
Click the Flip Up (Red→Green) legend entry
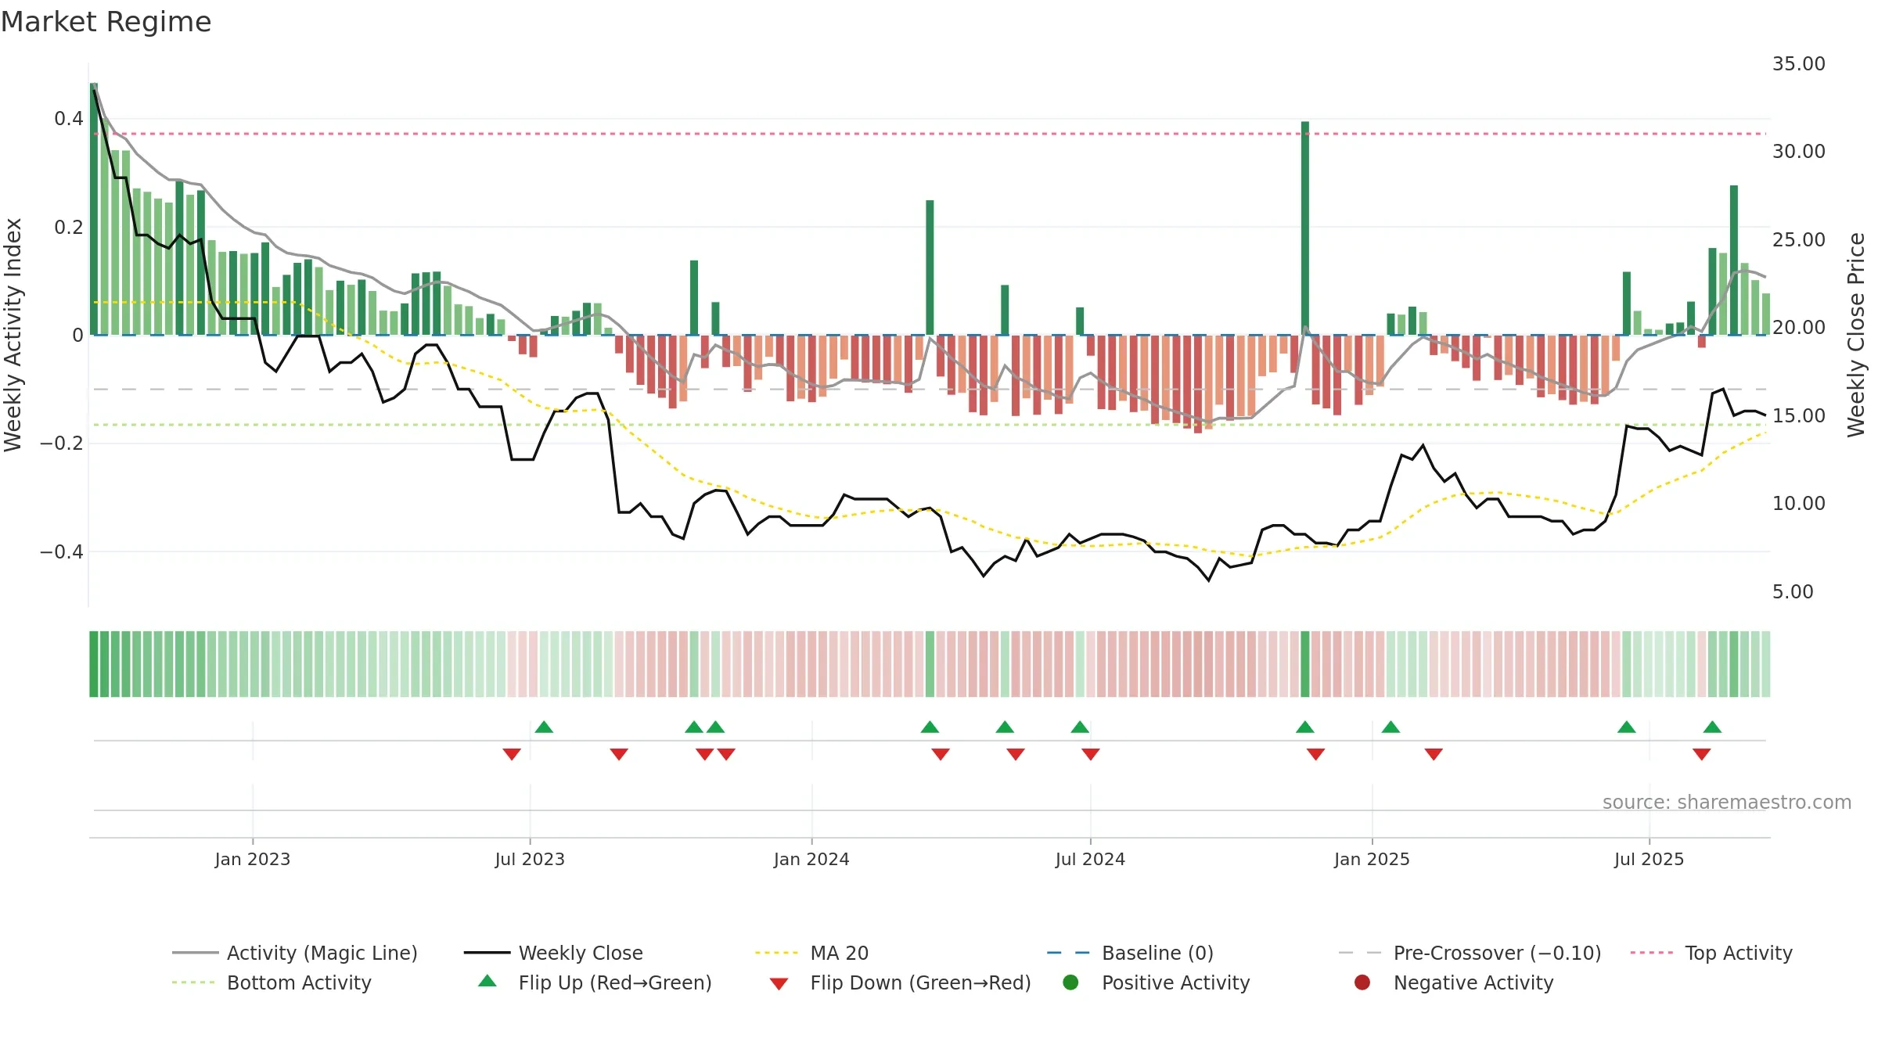[x=595, y=982]
